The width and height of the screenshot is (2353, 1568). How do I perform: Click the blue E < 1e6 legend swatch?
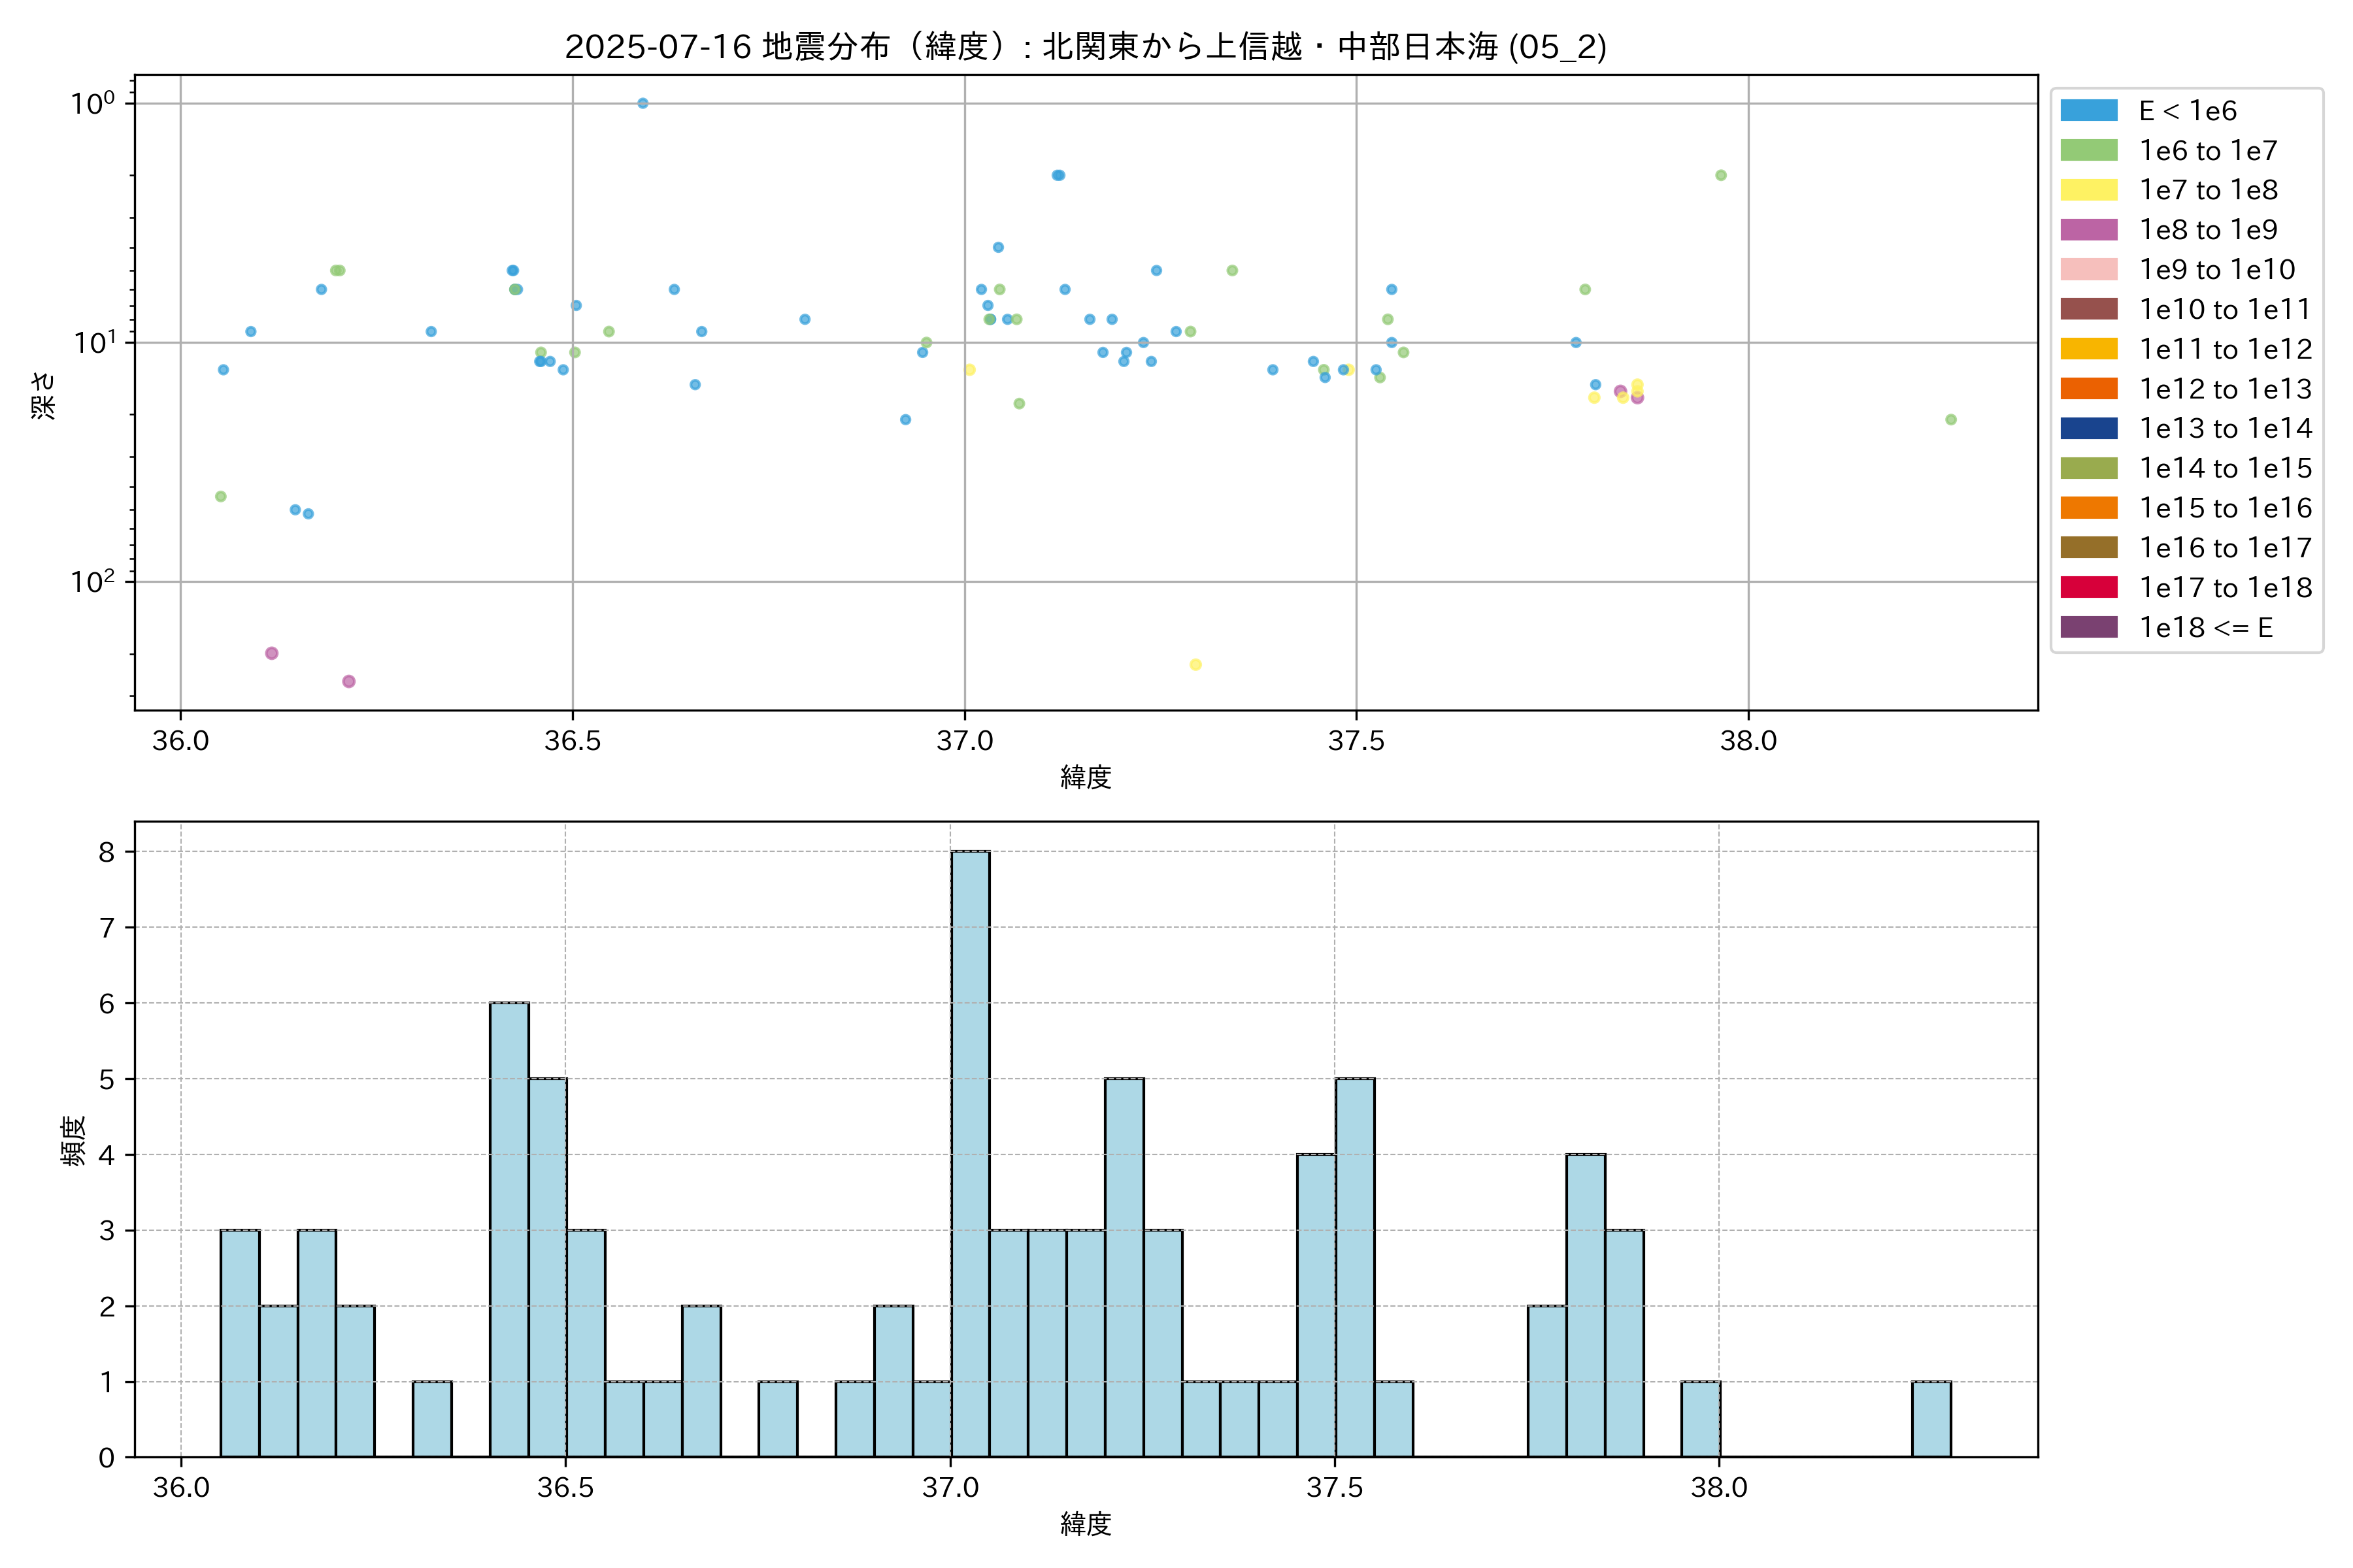[2088, 111]
